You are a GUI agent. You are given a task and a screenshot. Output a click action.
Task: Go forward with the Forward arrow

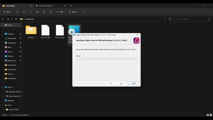(x=8, y=19)
